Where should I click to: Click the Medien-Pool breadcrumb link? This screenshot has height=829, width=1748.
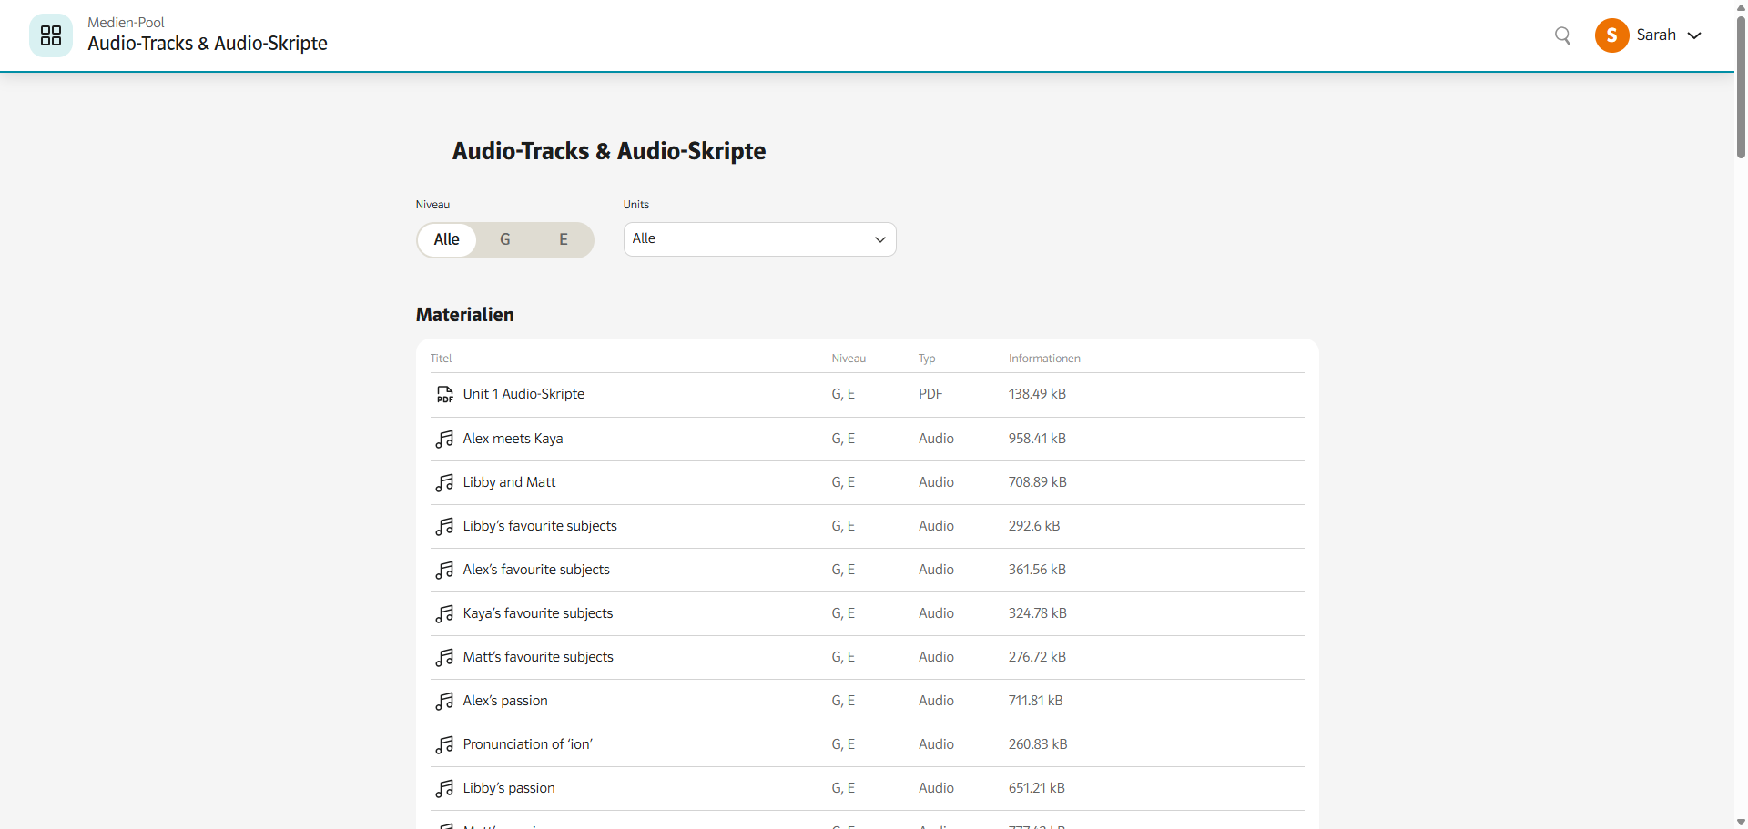point(126,23)
